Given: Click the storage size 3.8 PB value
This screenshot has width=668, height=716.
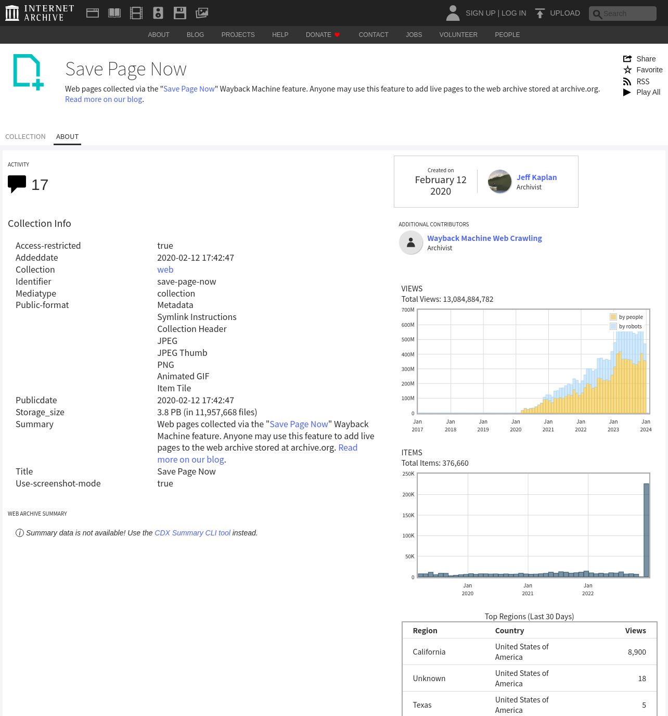Looking at the screenshot, I should coord(207,412).
